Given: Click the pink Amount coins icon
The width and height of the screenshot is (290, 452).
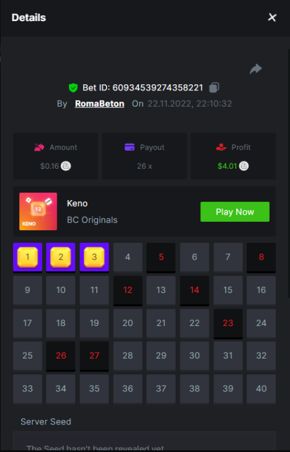Looking at the screenshot, I should (x=39, y=147).
